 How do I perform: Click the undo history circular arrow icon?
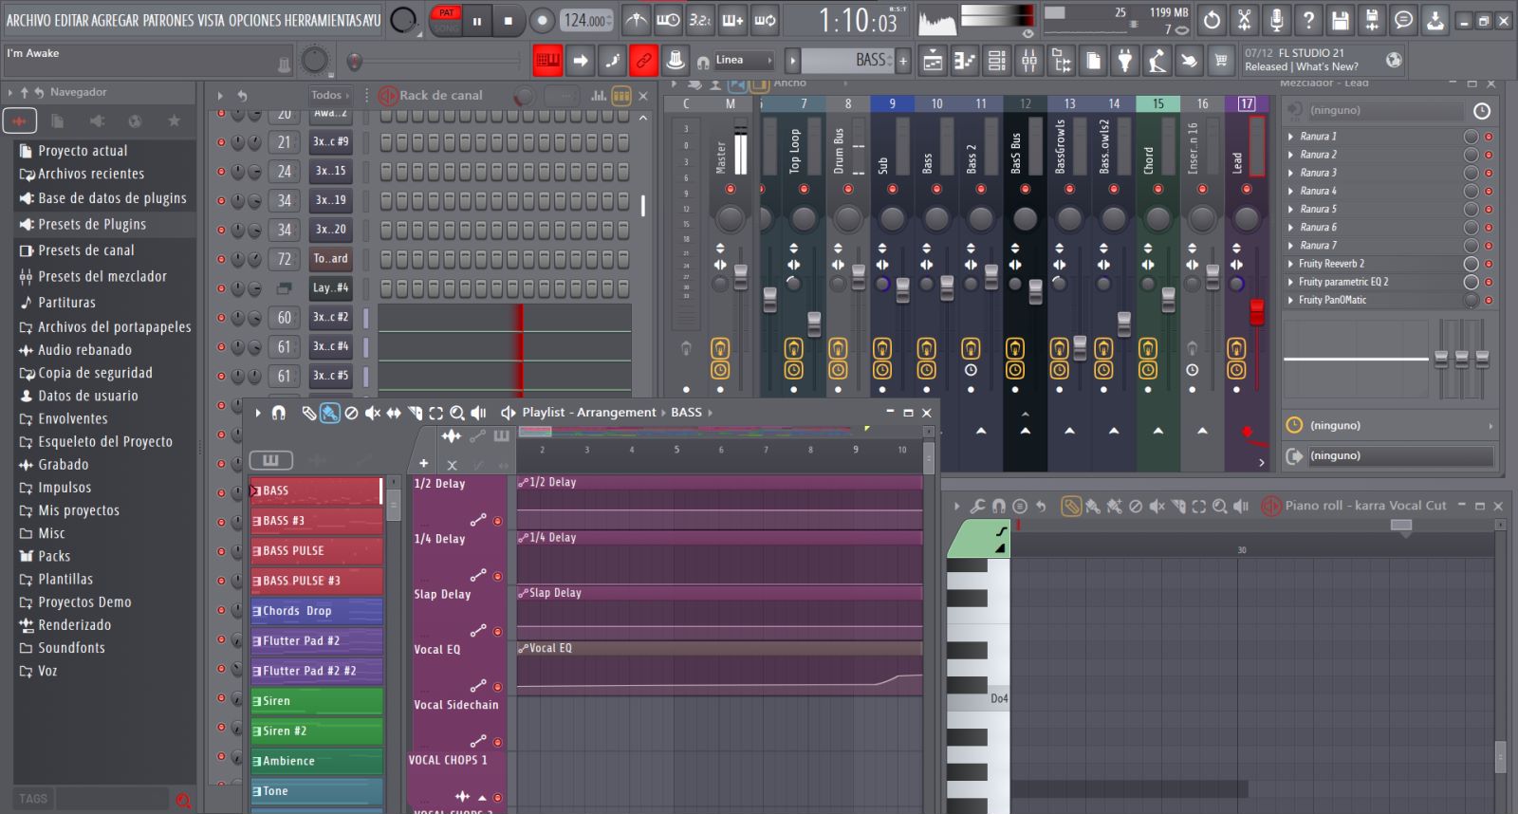click(x=1212, y=20)
